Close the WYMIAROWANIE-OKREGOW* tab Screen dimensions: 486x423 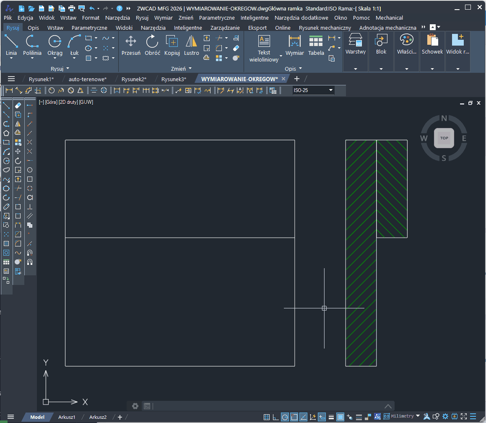click(x=283, y=79)
